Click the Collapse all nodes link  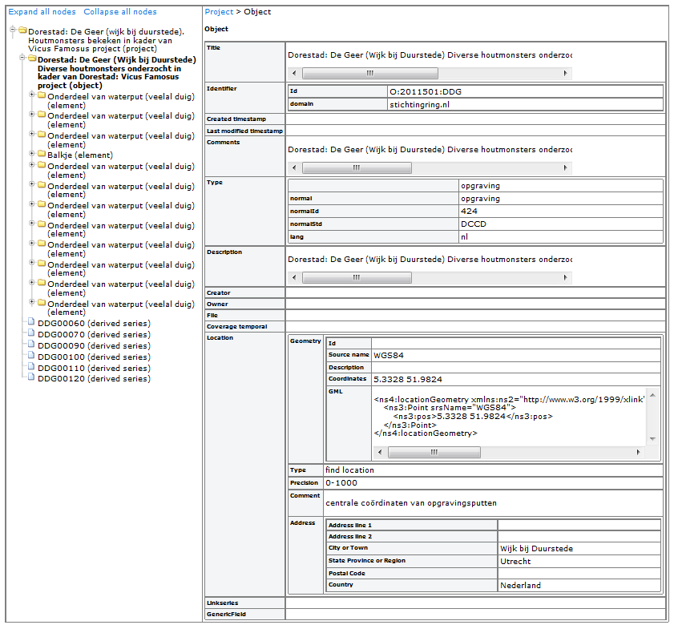coord(120,11)
